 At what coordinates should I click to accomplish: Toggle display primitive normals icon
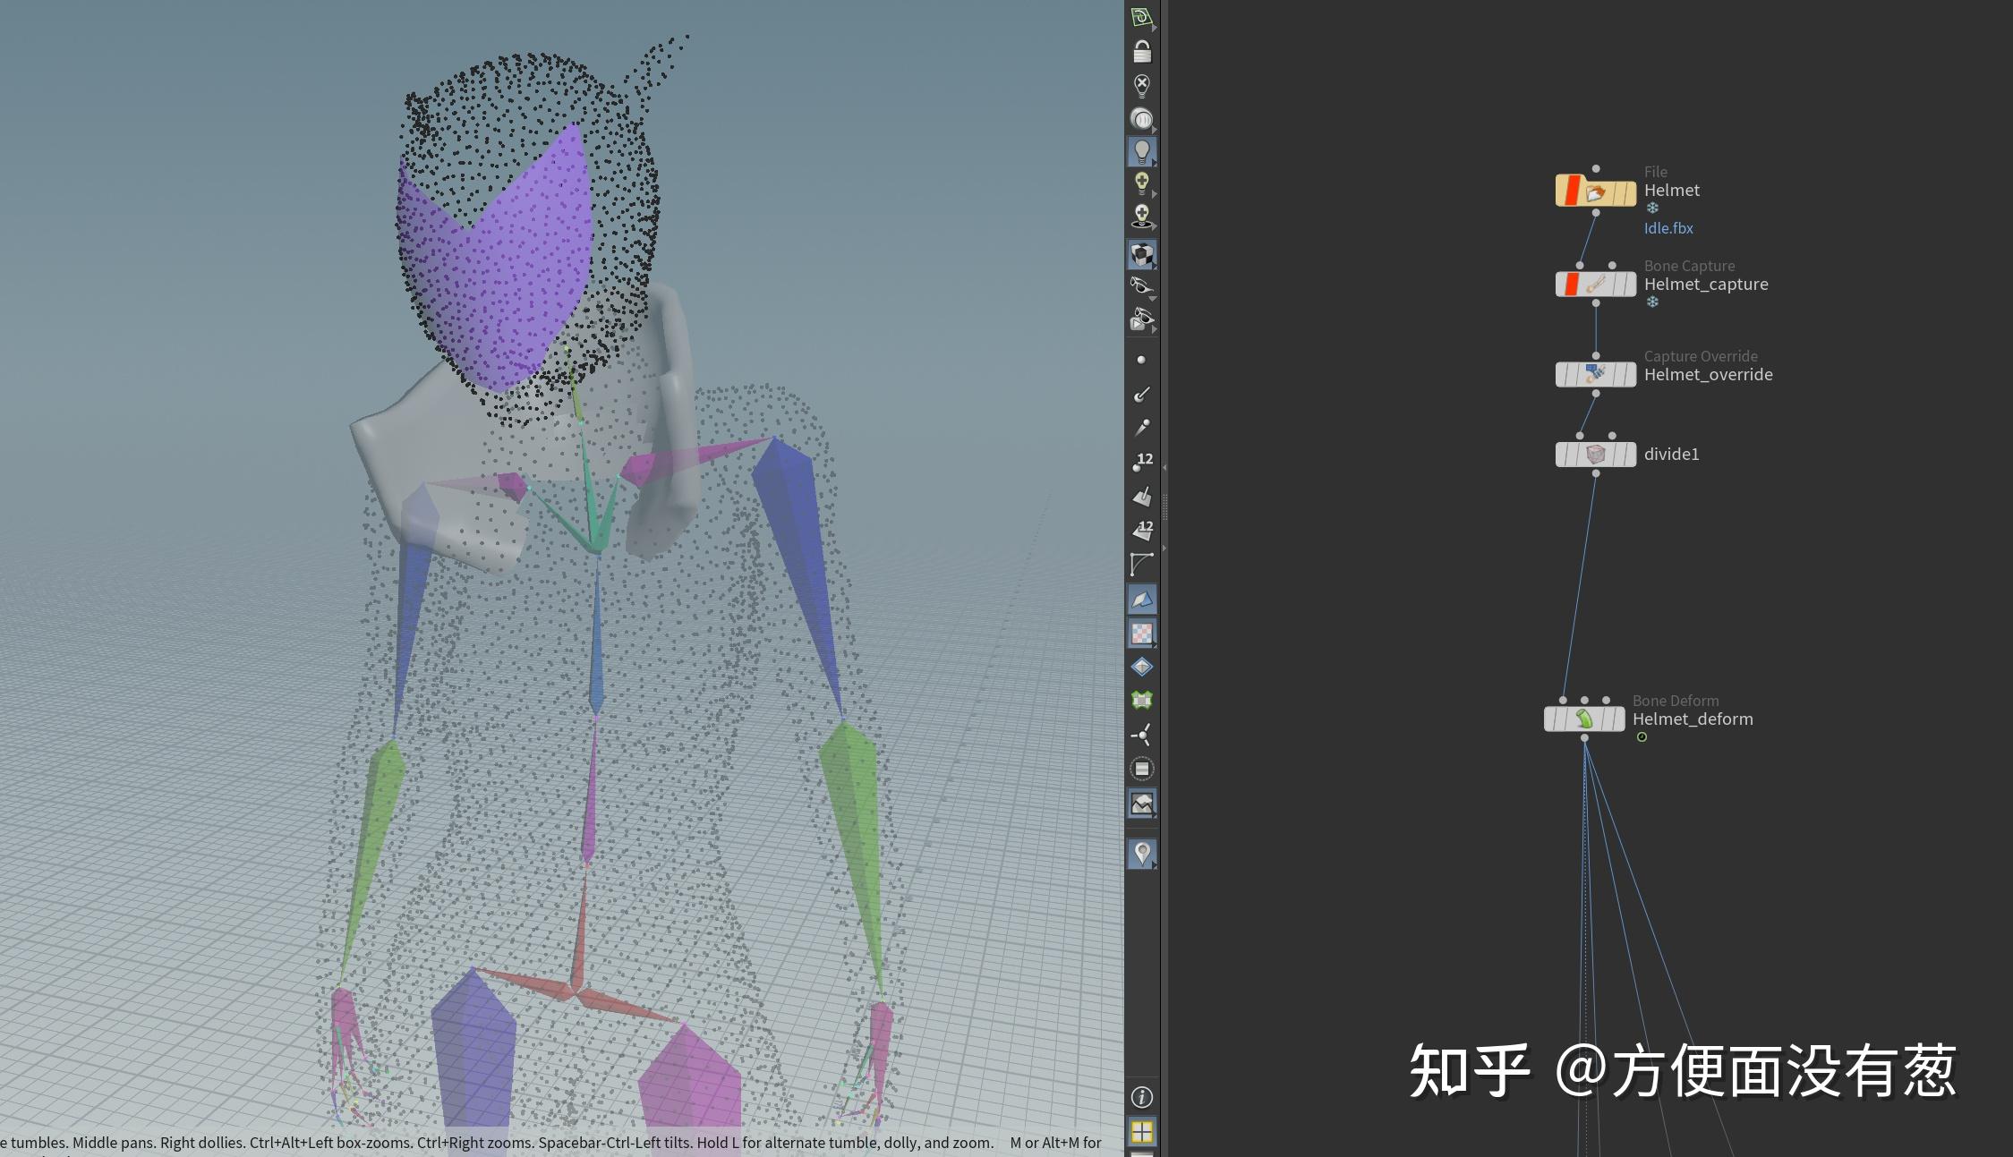(x=1141, y=496)
